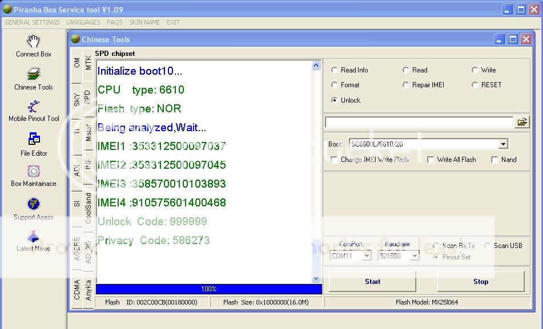This screenshot has width=543, height=329.
Task: Click the Flash Model MX25l064 status entry
Action: pos(427,302)
